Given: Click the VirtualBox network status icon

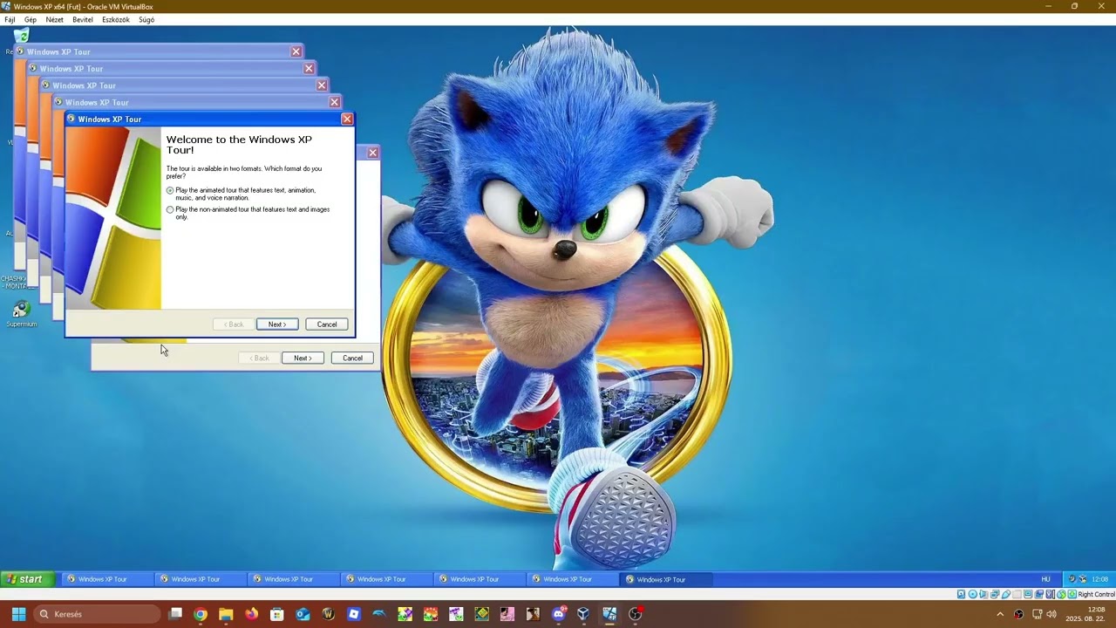Looking at the screenshot, I should (995, 594).
